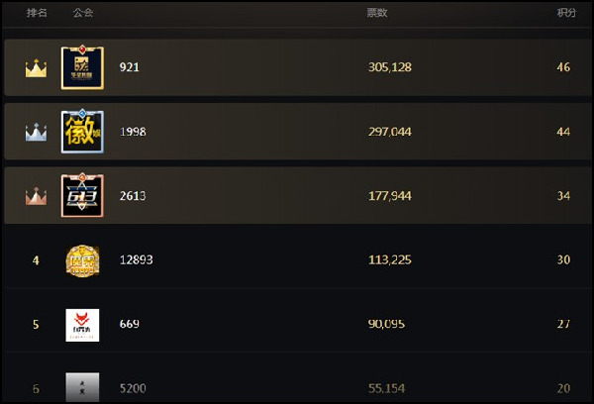Image resolution: width=594 pixels, height=404 pixels.
Task: Open guild name 12893
Action: 136,260
